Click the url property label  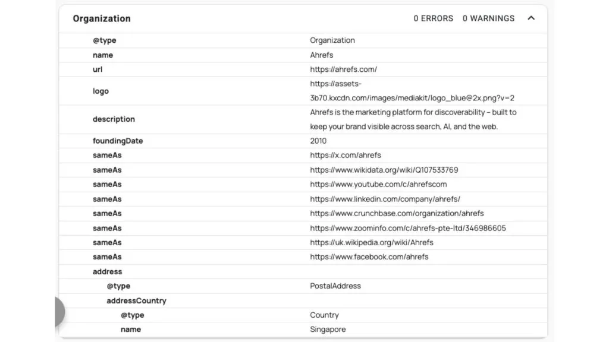[x=98, y=69]
